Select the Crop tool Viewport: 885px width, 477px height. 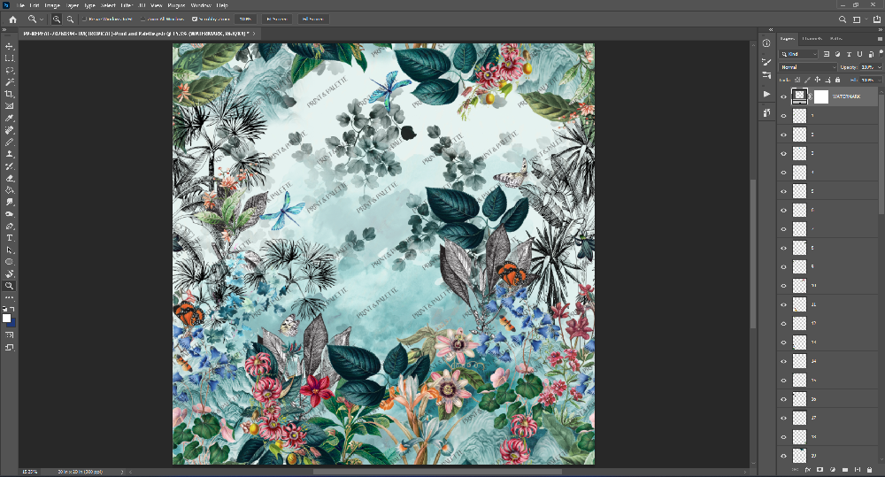(x=9, y=95)
